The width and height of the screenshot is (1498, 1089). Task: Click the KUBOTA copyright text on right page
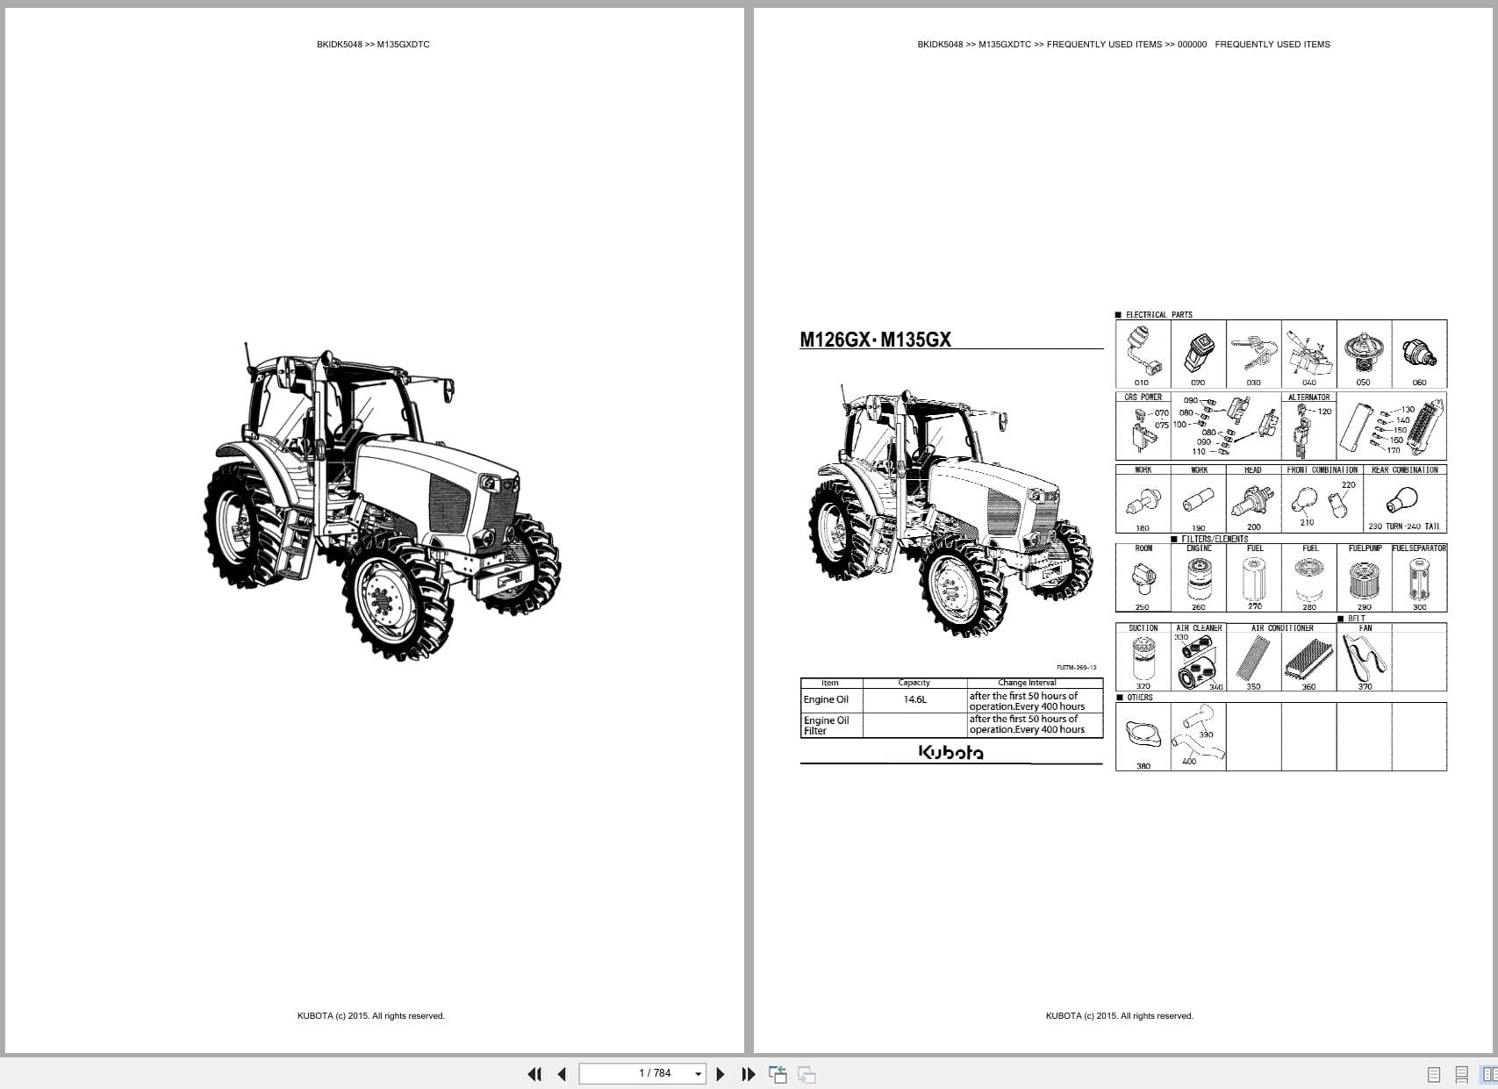pos(1120,1016)
